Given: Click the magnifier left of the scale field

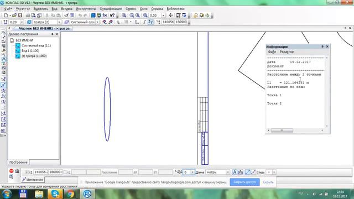Looking at the screenshot, I should [x=145, y=15].
